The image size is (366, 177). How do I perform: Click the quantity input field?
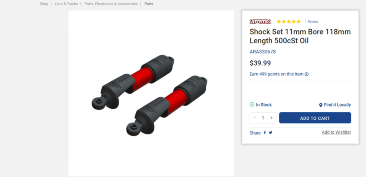point(263,118)
